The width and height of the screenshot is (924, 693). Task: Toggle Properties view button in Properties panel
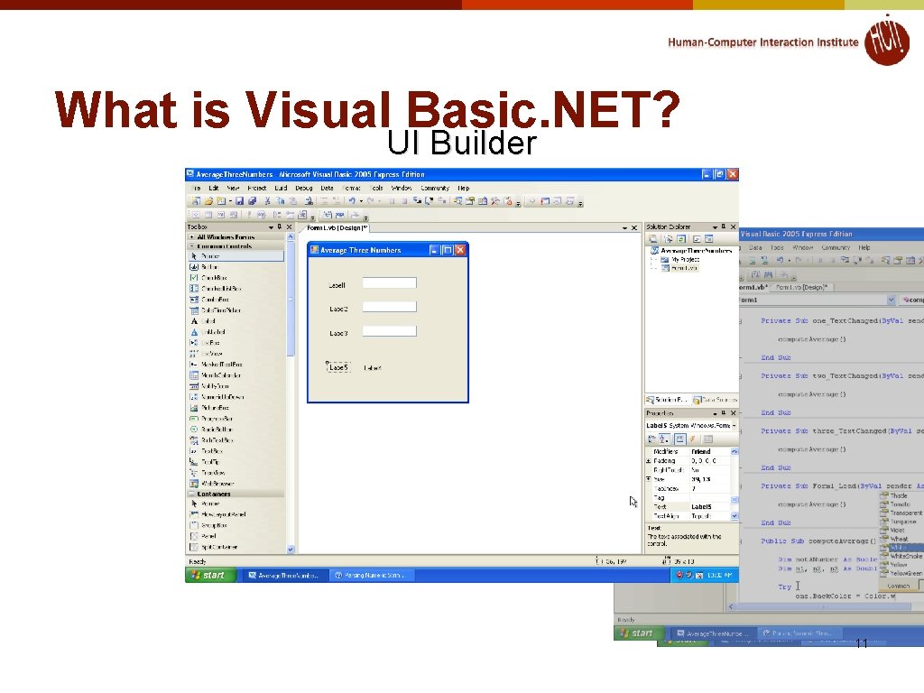click(680, 439)
